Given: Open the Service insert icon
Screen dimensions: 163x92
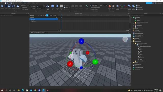Looking at the screenshot, I should pyautogui.click(x=125, y=6).
